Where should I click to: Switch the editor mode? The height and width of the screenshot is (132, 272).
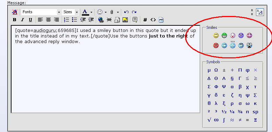pos(260,12)
